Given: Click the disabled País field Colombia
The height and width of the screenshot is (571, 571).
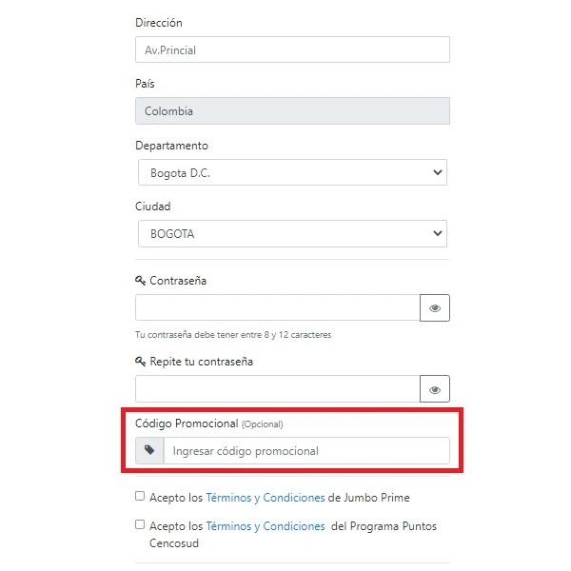Looking at the screenshot, I should coord(292,111).
